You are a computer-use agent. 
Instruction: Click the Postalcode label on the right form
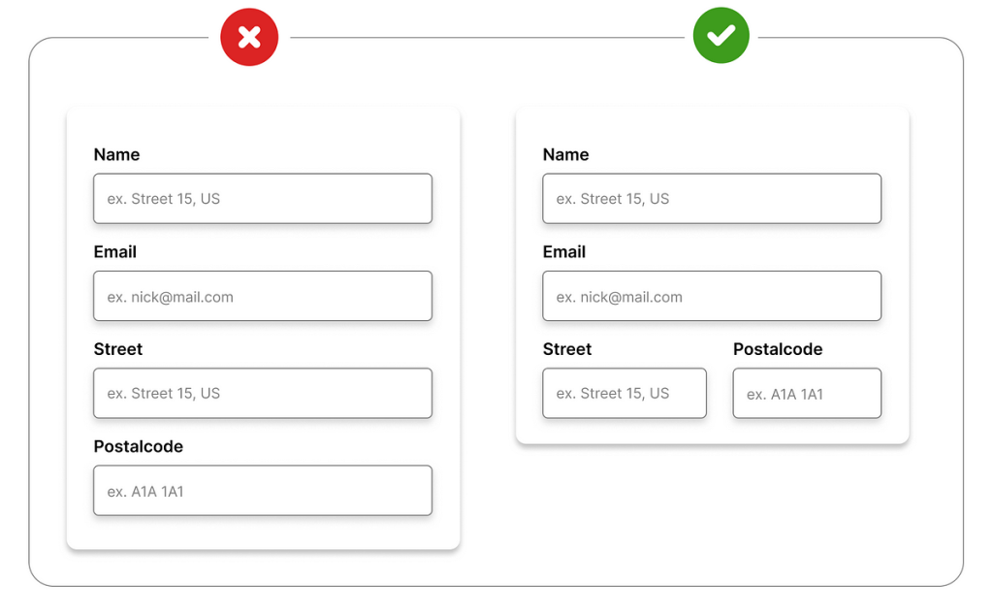778,349
